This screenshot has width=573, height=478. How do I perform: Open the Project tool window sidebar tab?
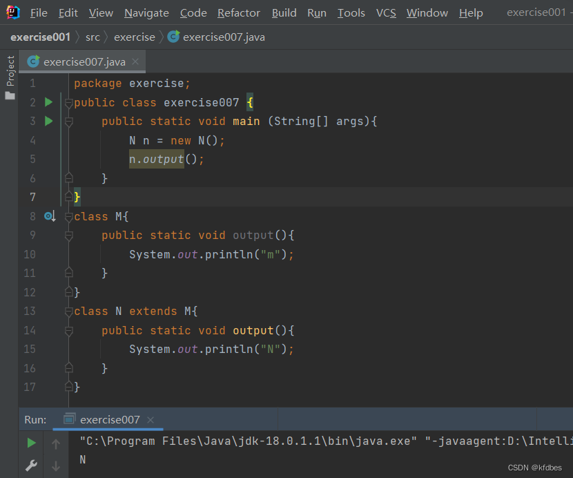pyautogui.click(x=10, y=70)
